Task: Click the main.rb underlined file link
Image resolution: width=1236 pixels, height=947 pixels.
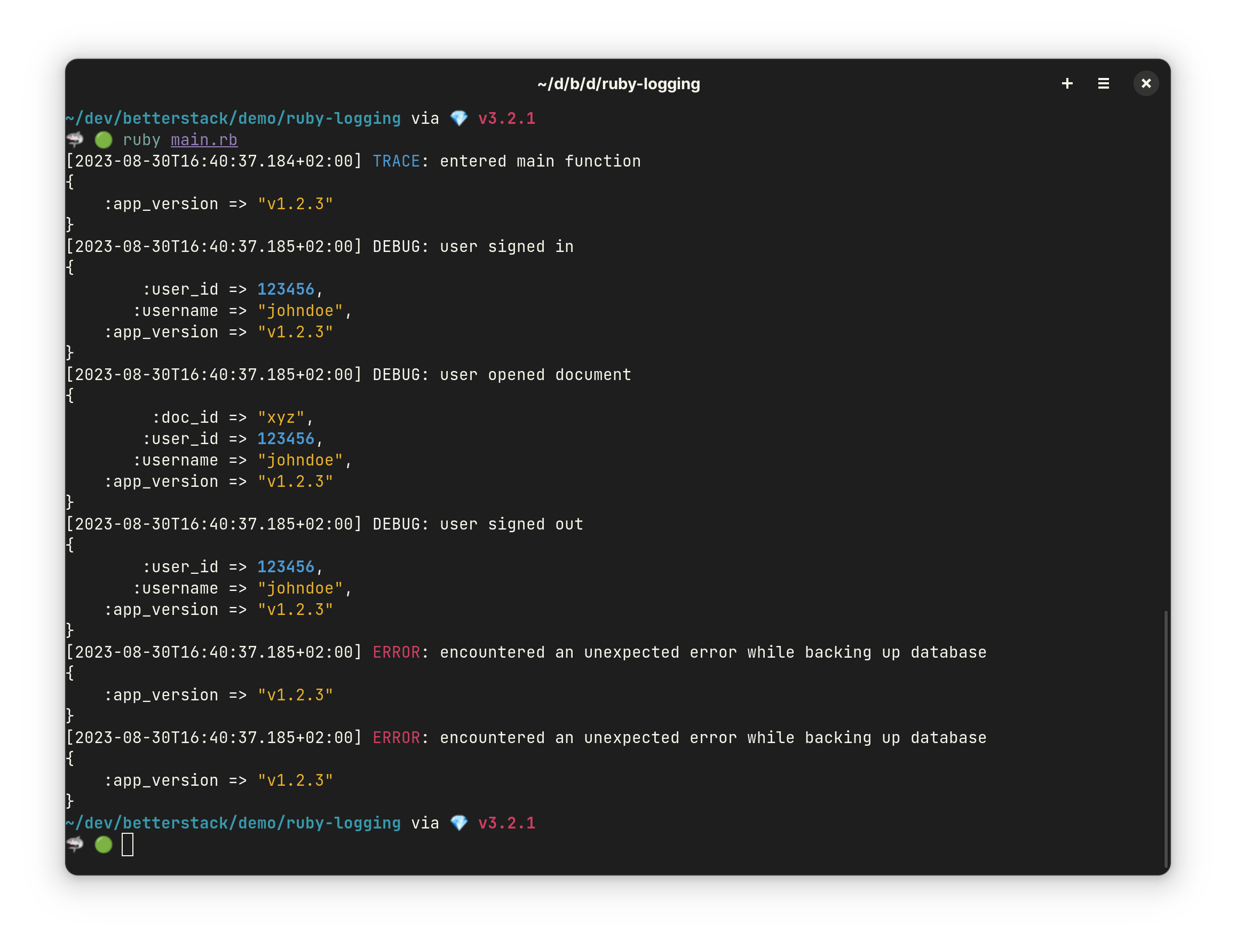Action: [204, 140]
